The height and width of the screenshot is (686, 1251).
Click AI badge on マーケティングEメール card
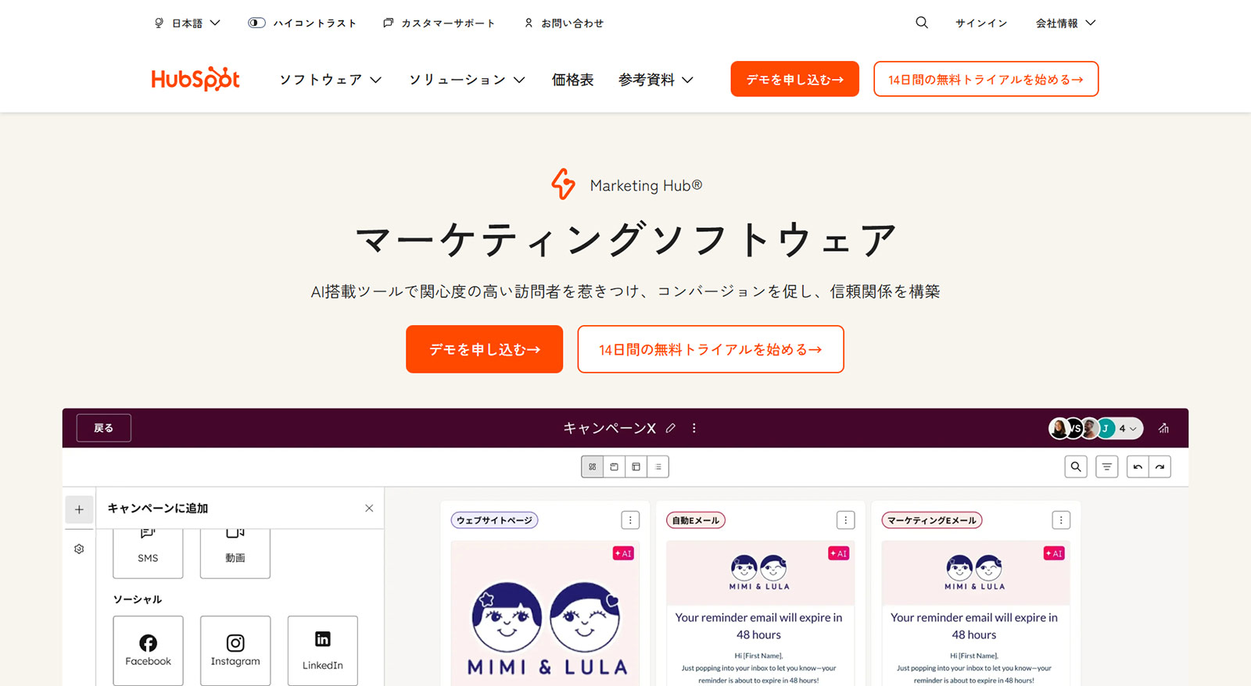point(1054,553)
